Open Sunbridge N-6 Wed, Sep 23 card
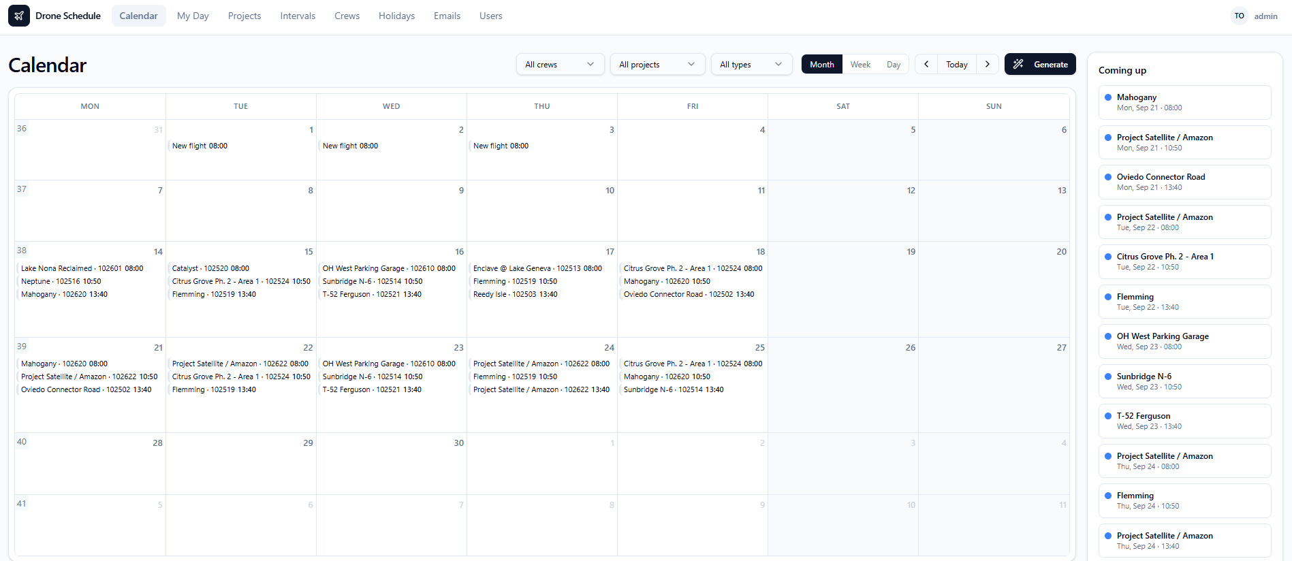The height and width of the screenshot is (561, 1292). [1184, 381]
